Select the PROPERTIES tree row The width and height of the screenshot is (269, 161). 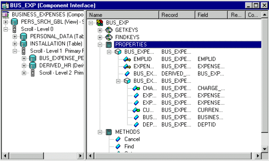tap(187, 45)
